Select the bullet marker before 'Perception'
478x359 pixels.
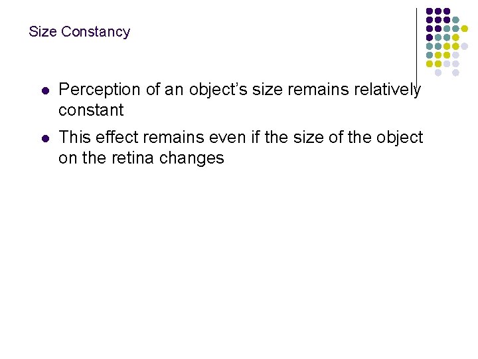[45, 90]
